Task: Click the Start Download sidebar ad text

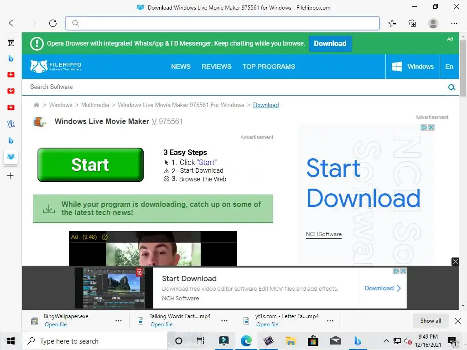Action: [x=363, y=183]
